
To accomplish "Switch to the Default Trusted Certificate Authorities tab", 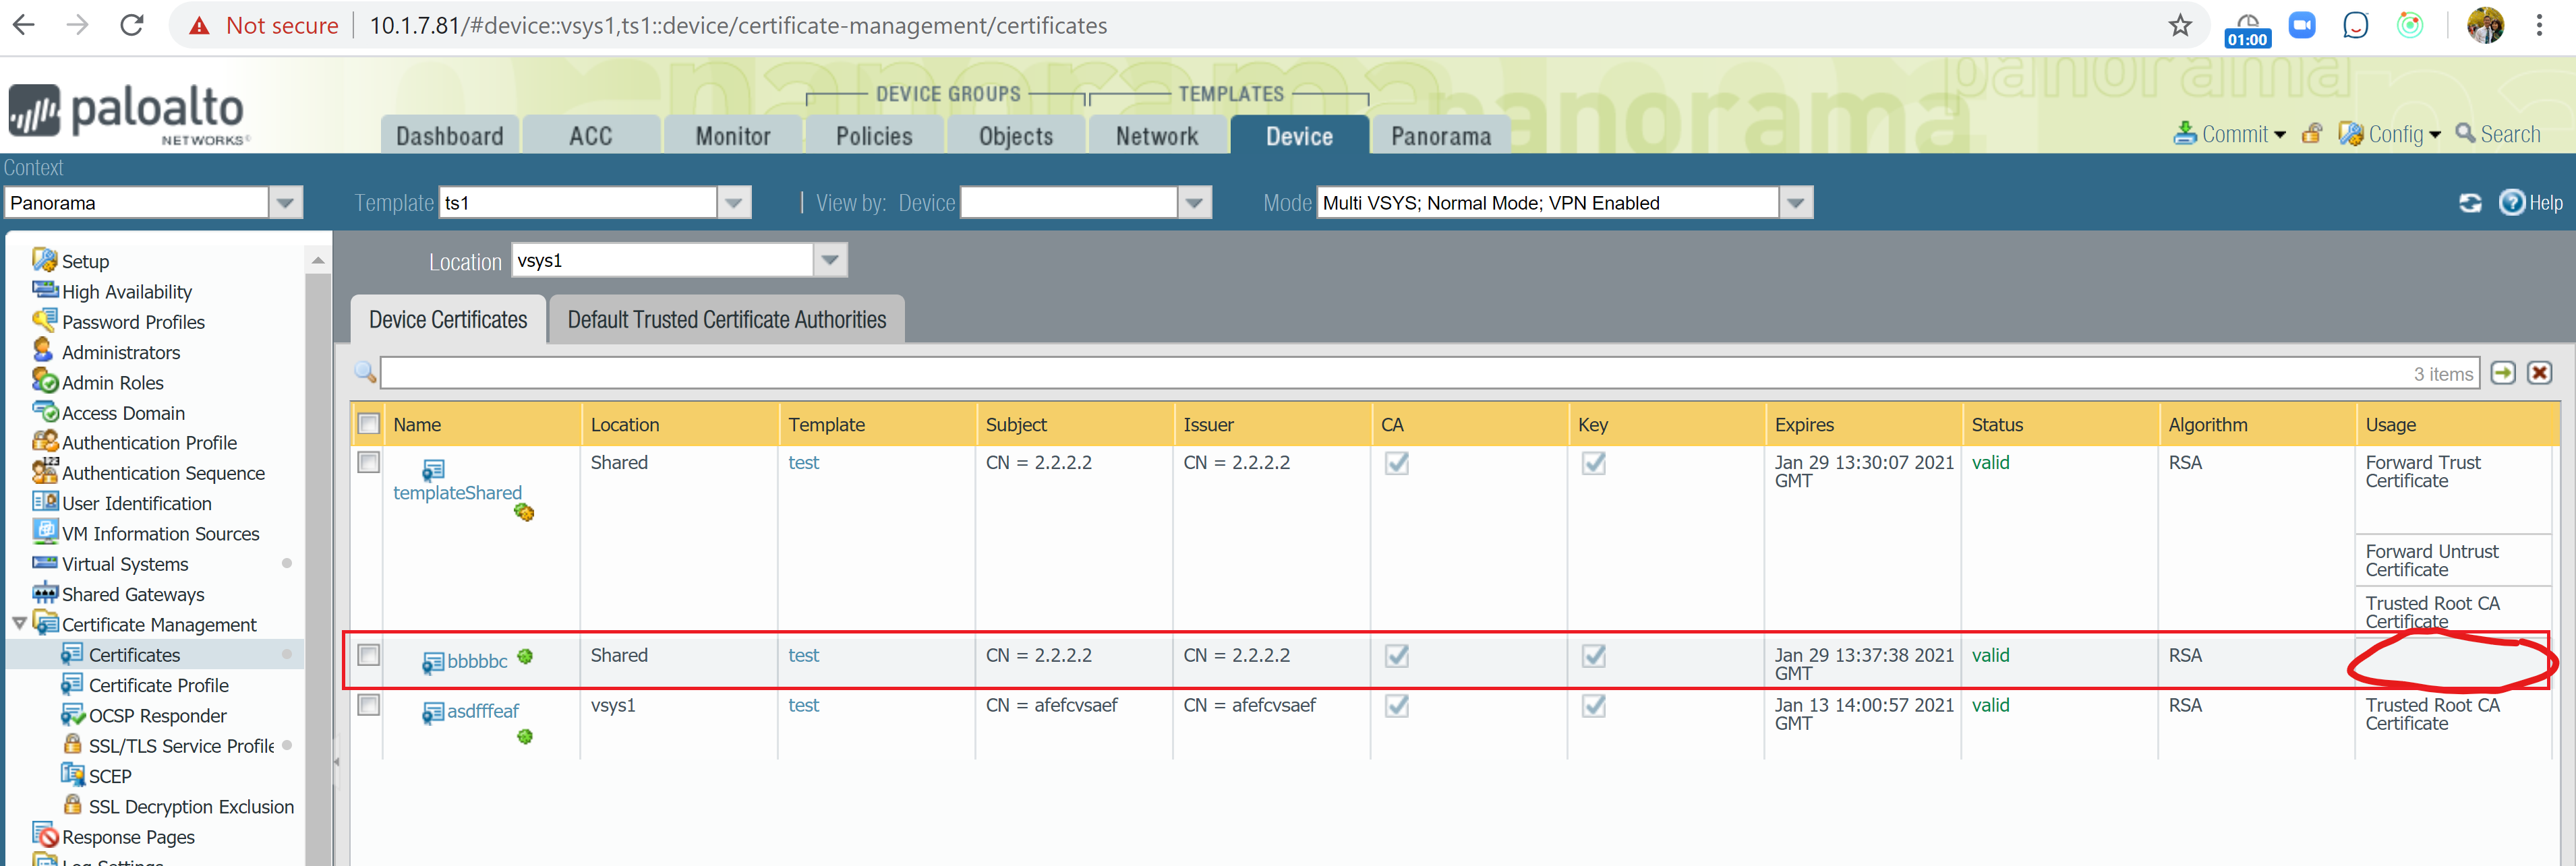I will click(x=727, y=319).
